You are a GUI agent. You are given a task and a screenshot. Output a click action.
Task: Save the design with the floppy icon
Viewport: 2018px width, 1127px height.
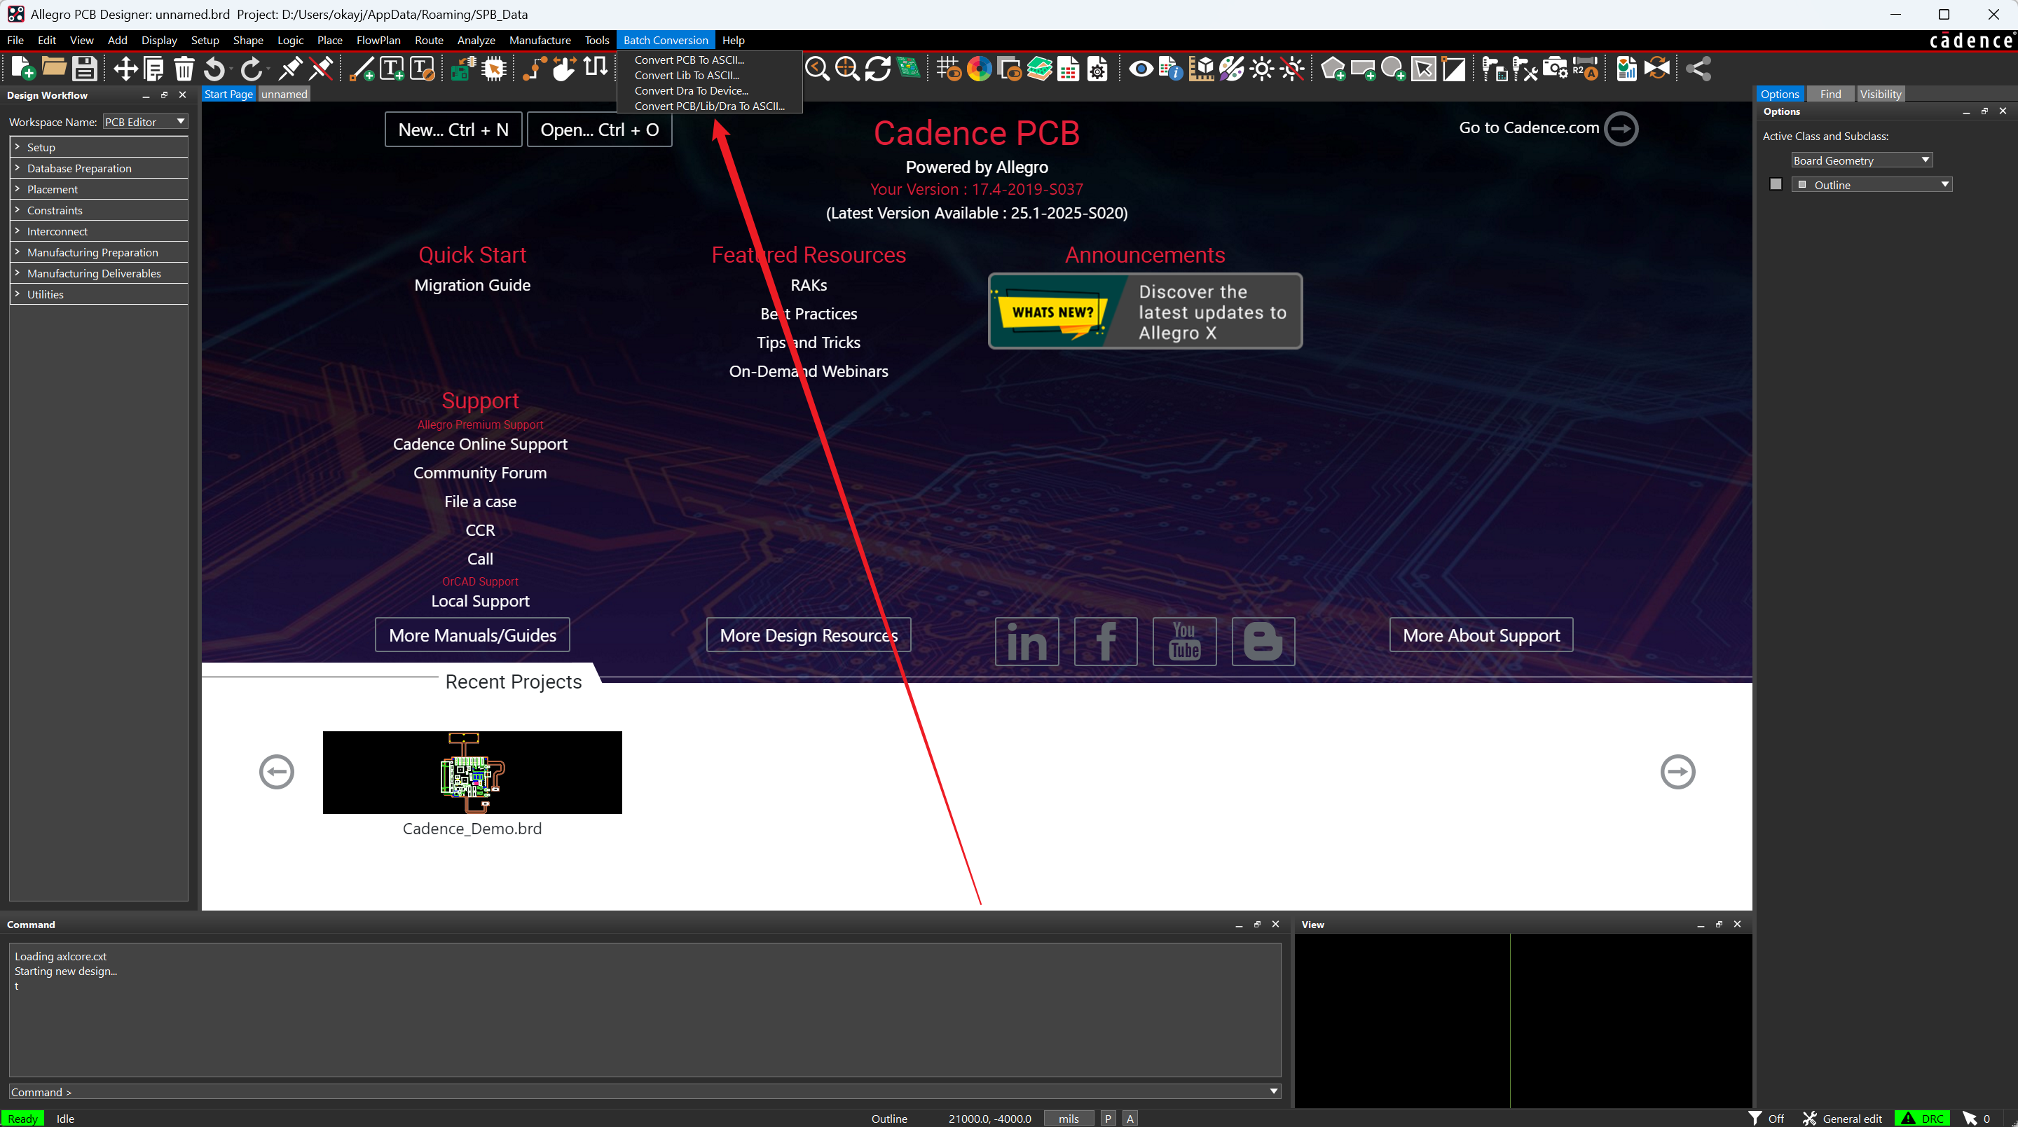click(x=85, y=69)
